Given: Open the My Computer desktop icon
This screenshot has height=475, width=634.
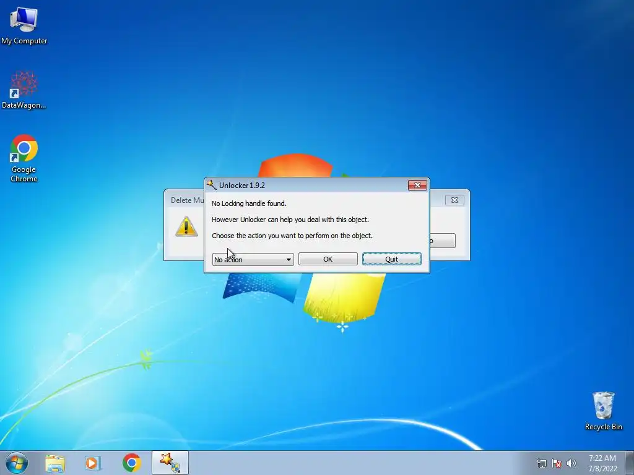Looking at the screenshot, I should click(24, 25).
